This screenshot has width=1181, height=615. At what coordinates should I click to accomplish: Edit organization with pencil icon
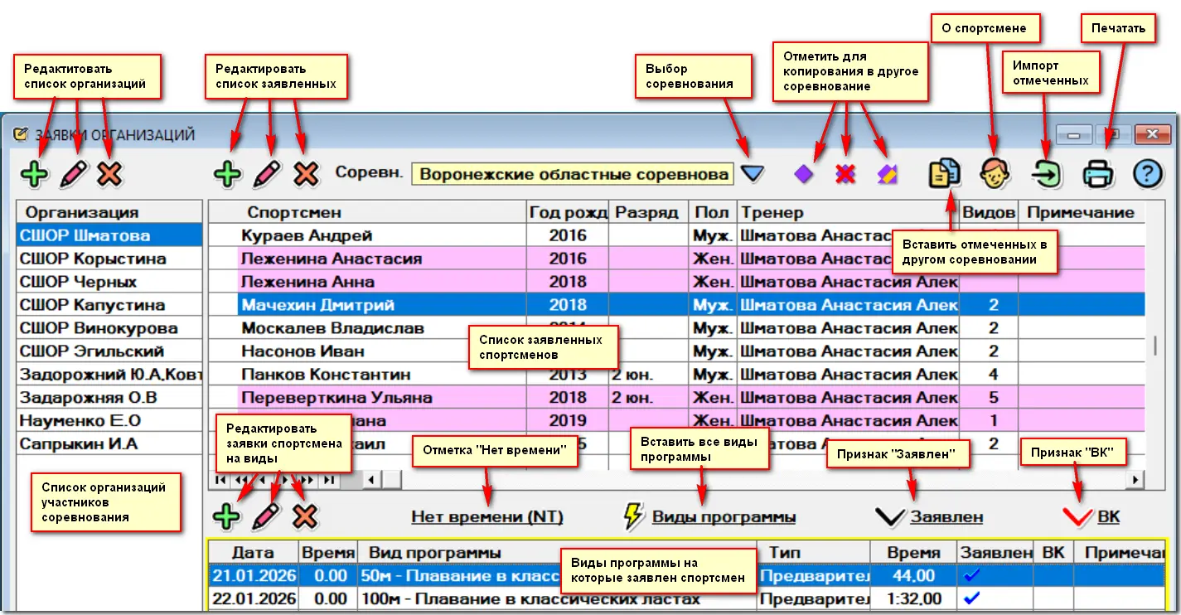pos(74,174)
